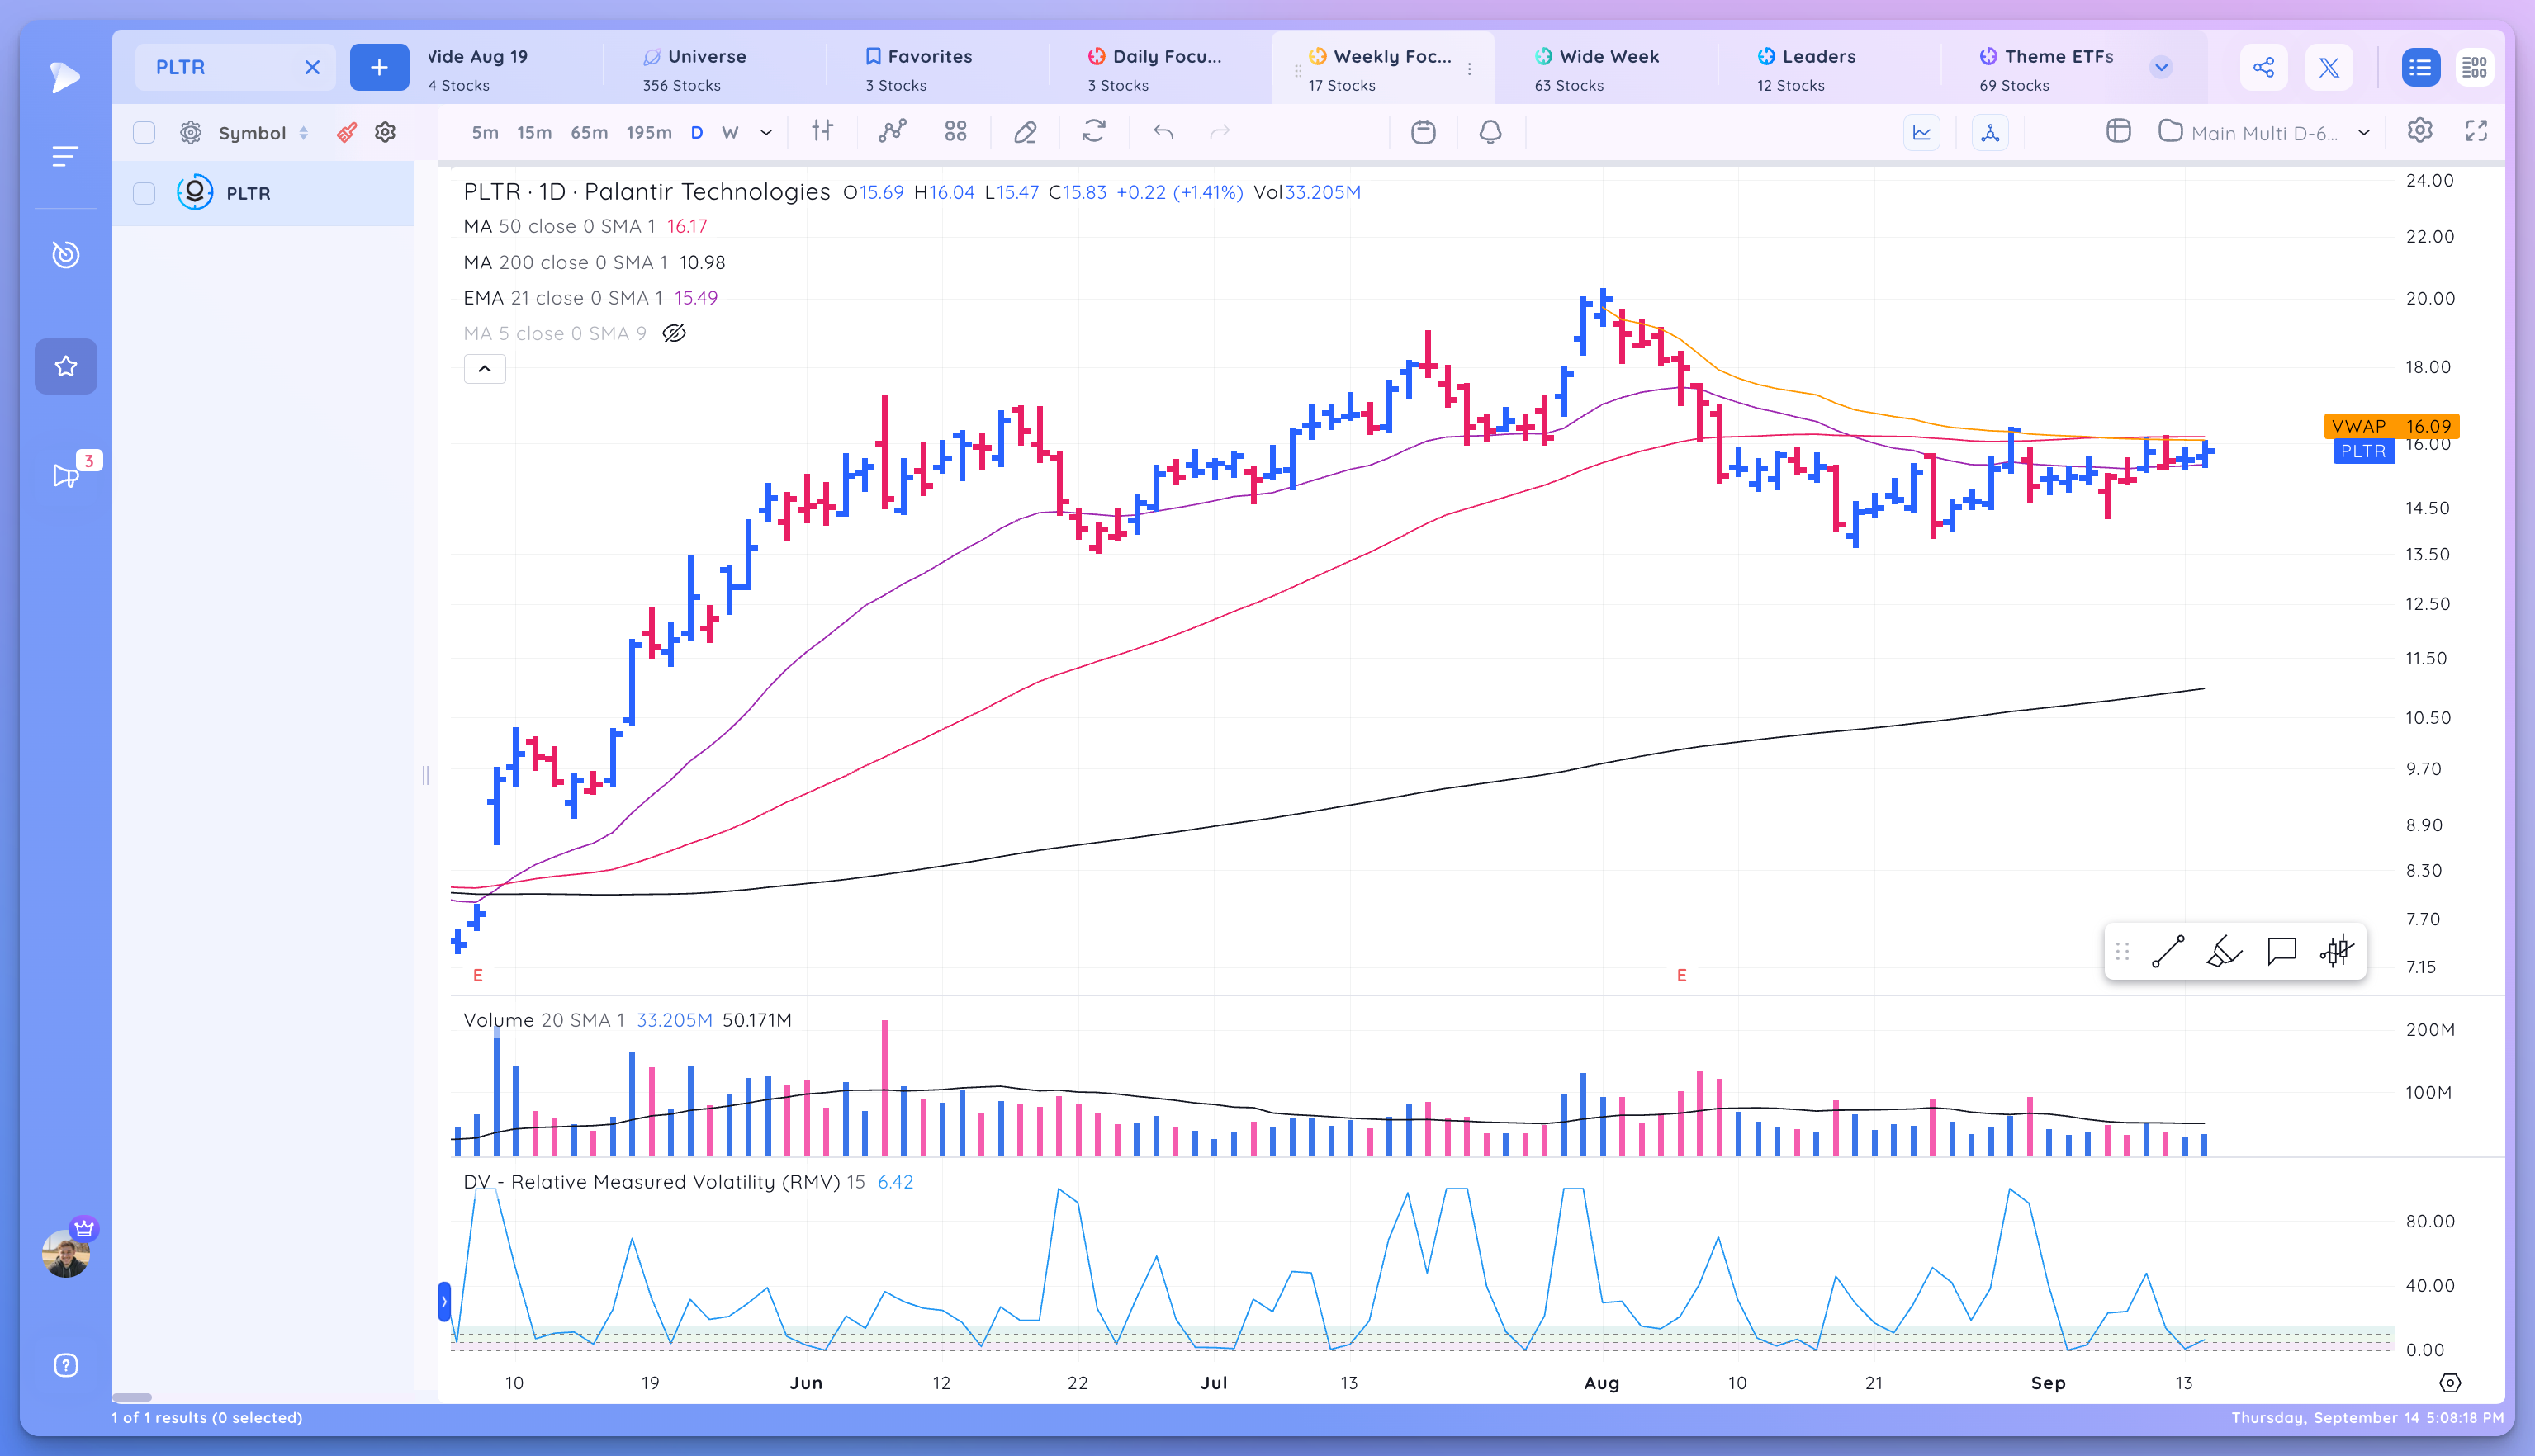Sort by Symbol column arrows
Viewport: 2535px width, 1456px height.
[303, 133]
